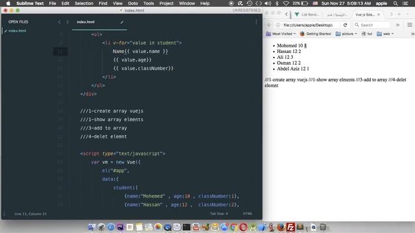Open Spotlight search in menu bar
This screenshot has width=415, height=233.
(396, 3)
